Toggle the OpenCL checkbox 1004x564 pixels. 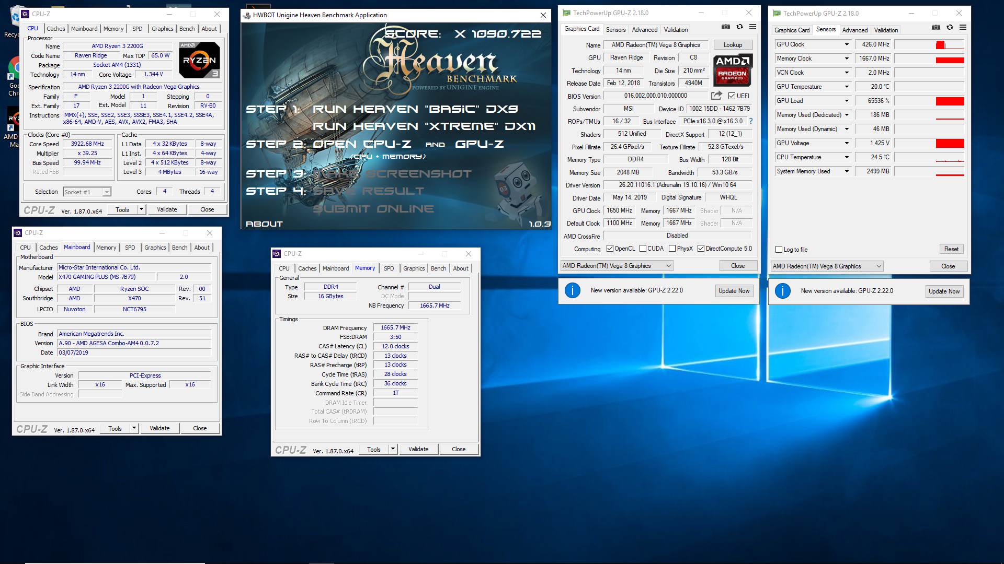[610, 249]
